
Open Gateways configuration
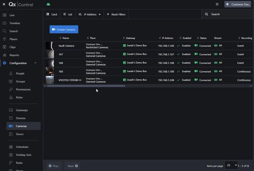click(22, 110)
